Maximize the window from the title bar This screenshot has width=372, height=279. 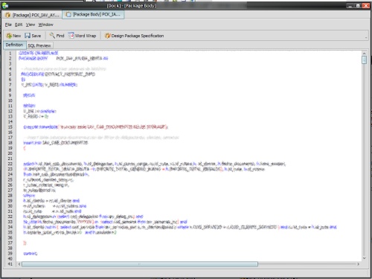click(358, 5)
